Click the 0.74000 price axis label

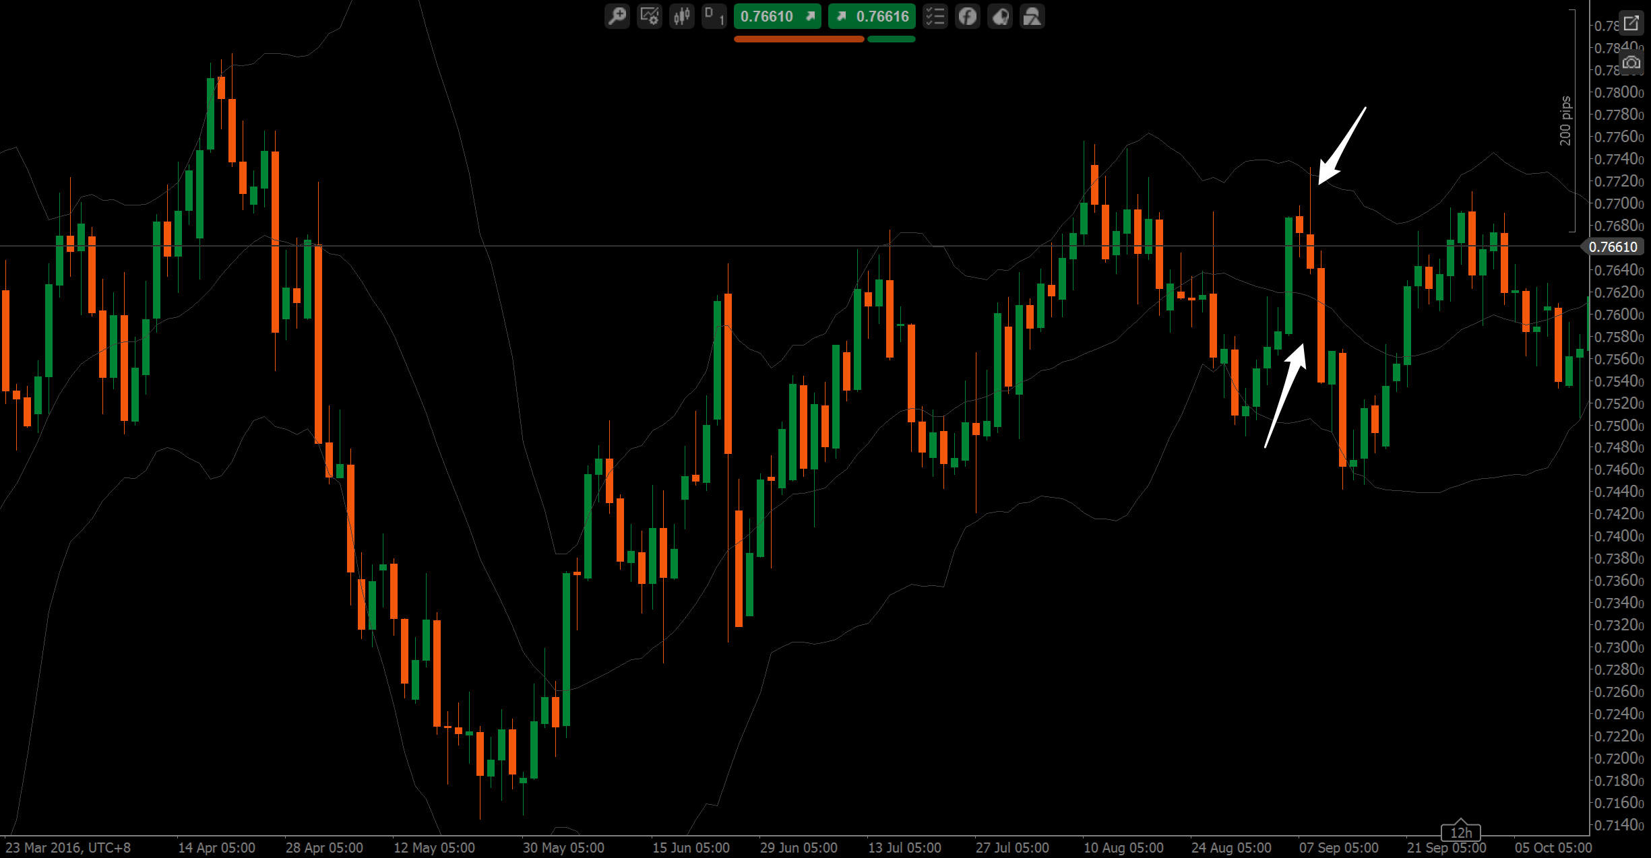coord(1619,536)
